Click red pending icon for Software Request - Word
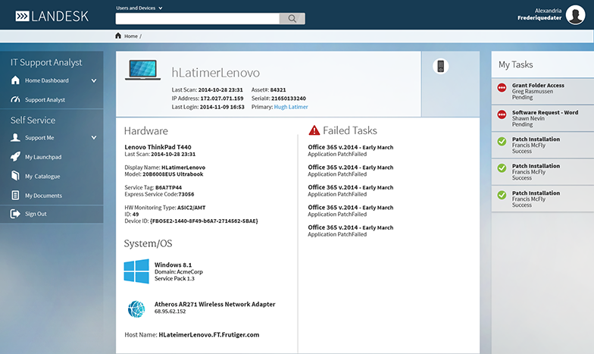Image resolution: width=594 pixels, height=354 pixels. pyautogui.click(x=501, y=115)
